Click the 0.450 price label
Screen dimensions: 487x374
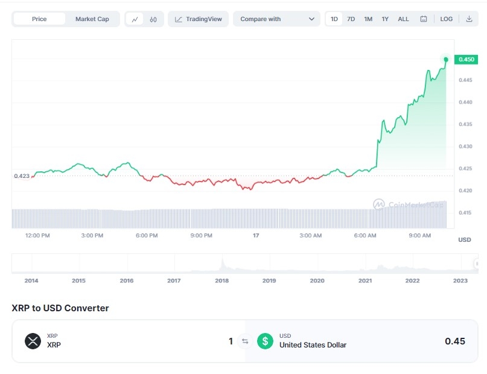(466, 59)
